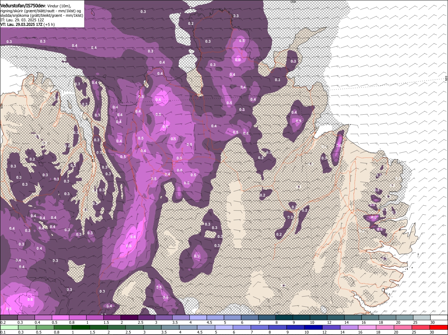
Task: Select the snow legend swatch for 0.8–1 mm
Action: (x=78, y=318)
